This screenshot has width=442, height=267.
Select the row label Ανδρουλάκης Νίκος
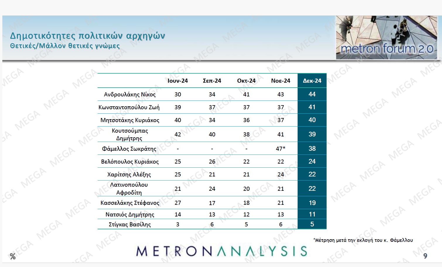[x=129, y=94]
